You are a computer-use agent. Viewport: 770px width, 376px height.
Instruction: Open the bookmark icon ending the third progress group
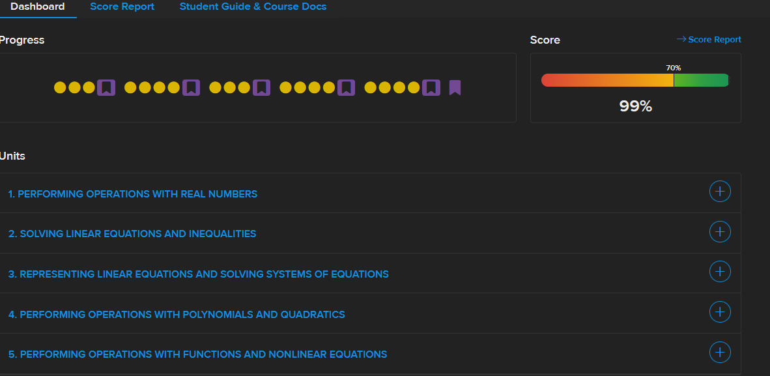(x=261, y=87)
